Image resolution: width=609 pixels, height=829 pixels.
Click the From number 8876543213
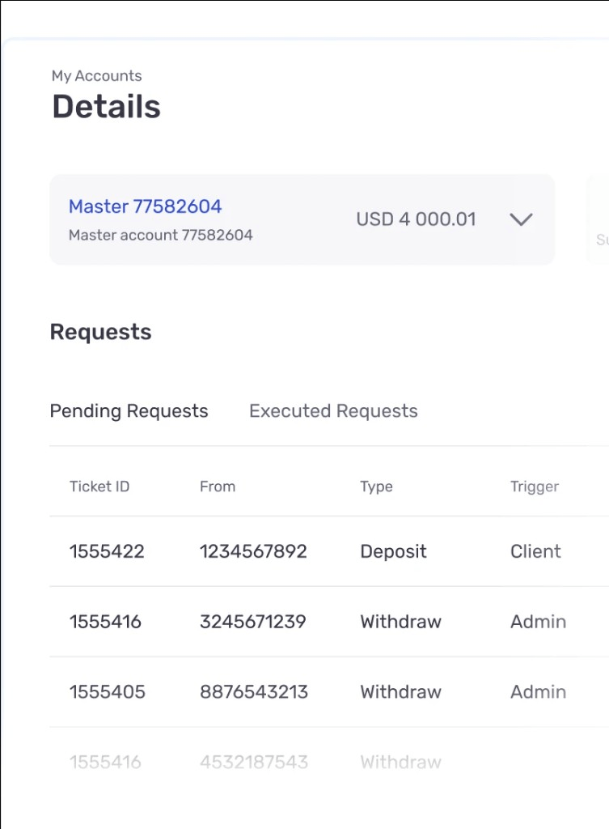coord(253,692)
